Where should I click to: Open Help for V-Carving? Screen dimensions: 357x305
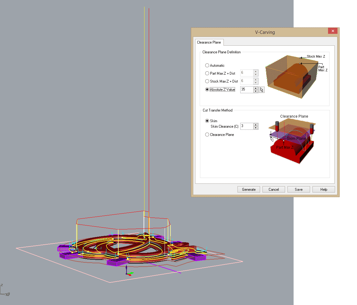(x=323, y=190)
